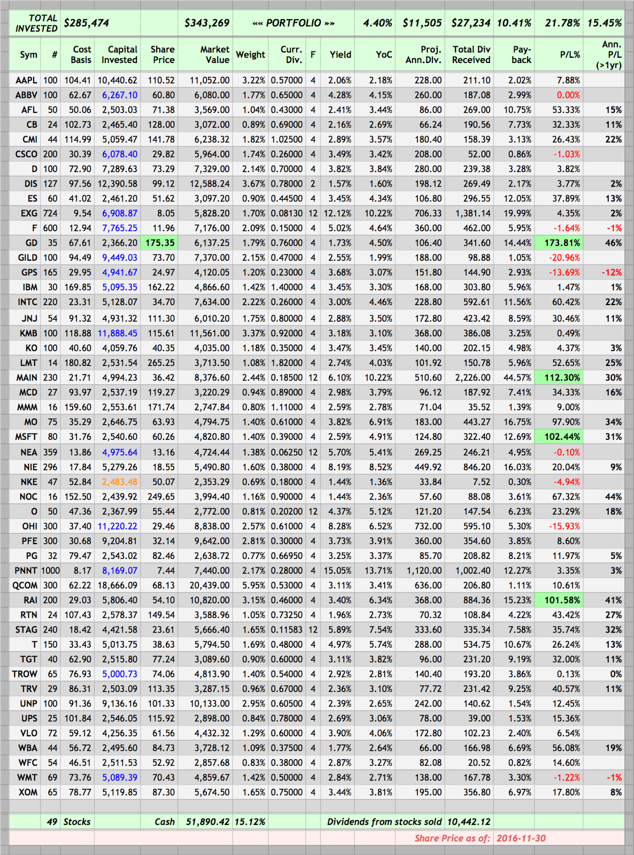Click the F dividend frequency column header

[313, 55]
